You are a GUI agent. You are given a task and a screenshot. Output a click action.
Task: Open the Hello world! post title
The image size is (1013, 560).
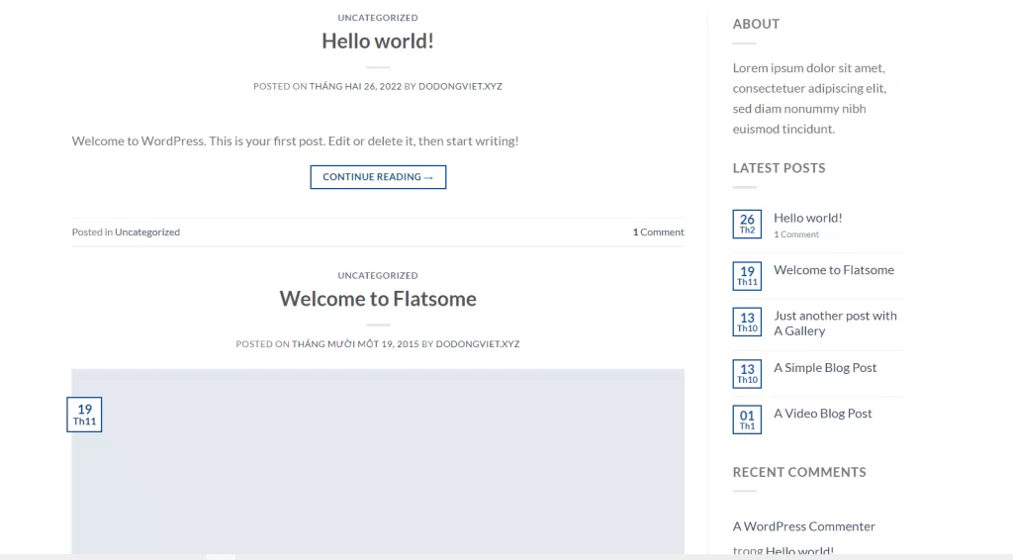tap(377, 42)
